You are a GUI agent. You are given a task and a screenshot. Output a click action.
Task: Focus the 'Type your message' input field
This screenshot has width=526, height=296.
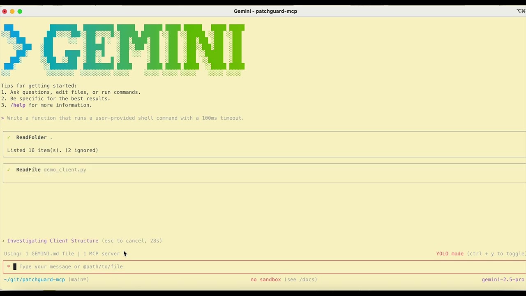pyautogui.click(x=265, y=267)
